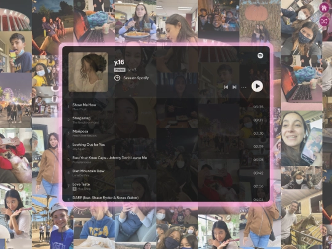This screenshot has height=249, width=332.
Task: Play the track Looking Out for You
Action: pos(89,144)
